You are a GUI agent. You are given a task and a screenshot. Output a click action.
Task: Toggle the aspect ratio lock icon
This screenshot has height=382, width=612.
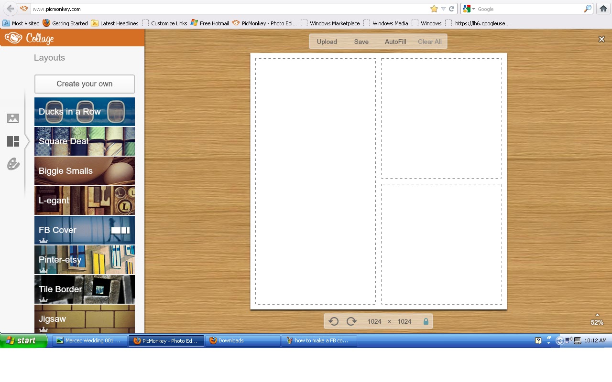[426, 321]
